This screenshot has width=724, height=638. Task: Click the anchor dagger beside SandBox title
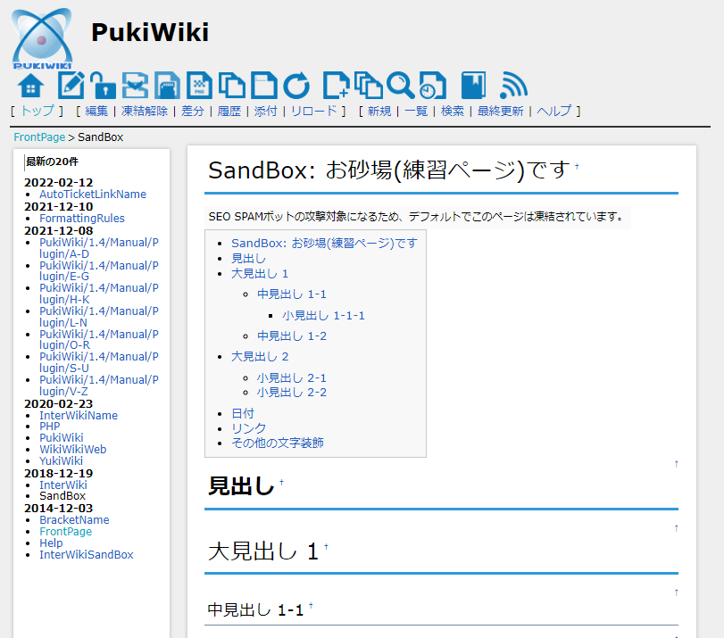(577, 166)
